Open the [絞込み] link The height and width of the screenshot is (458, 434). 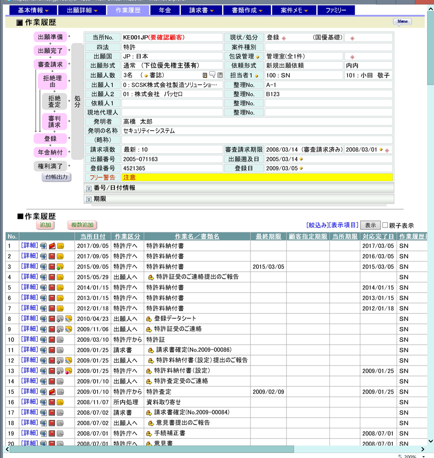point(317,225)
